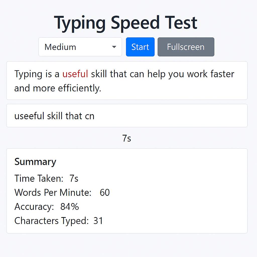Click the Fullscreen button
Screen dimensions: 257x257
point(186,47)
